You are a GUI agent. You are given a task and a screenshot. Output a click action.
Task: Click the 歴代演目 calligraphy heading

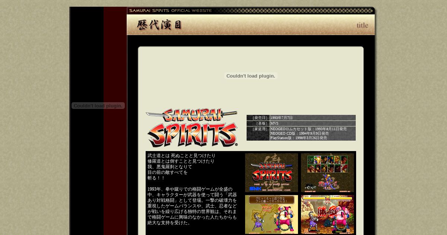[160, 25]
